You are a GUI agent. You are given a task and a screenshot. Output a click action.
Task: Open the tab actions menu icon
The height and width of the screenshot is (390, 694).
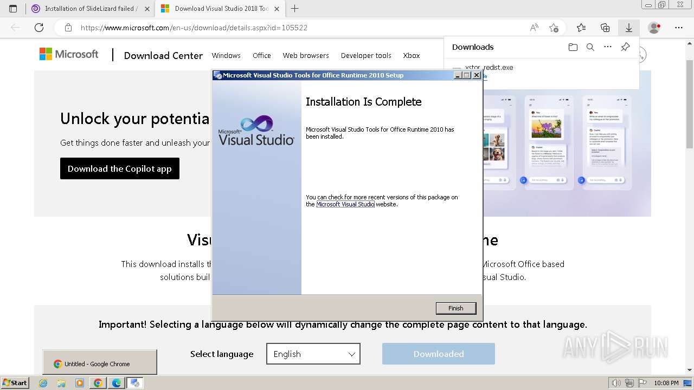coord(13,9)
